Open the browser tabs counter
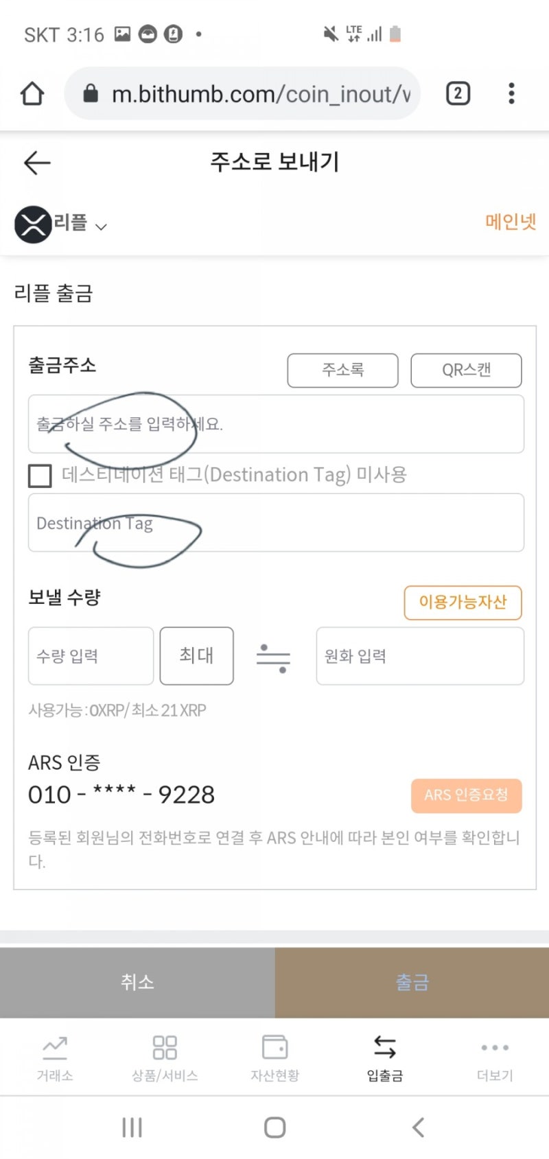Screen dimensions: 549x1159 coord(458,93)
